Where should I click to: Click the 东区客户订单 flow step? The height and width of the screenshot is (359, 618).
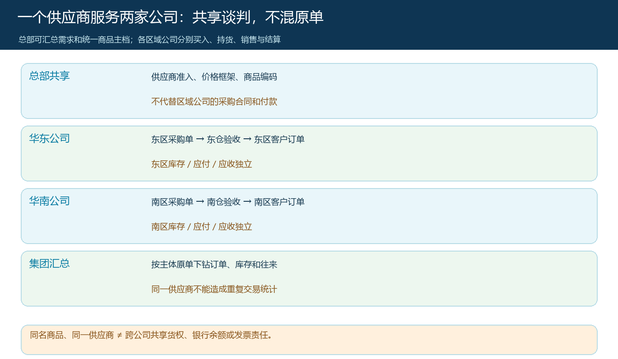[279, 139]
